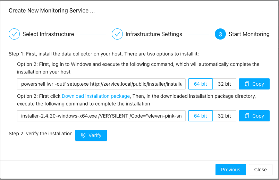Choose 64 bit for the installer command
Viewport: 279px width, 180px height.
(200, 116)
